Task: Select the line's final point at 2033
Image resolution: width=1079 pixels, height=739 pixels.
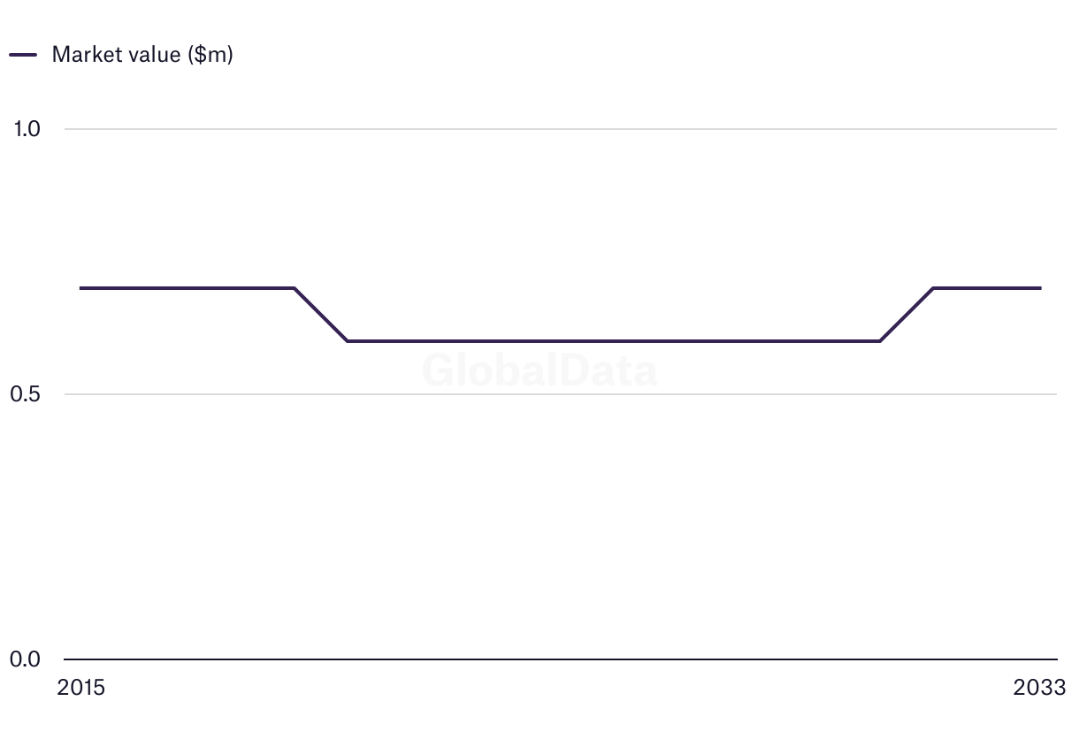Action: [x=1040, y=288]
